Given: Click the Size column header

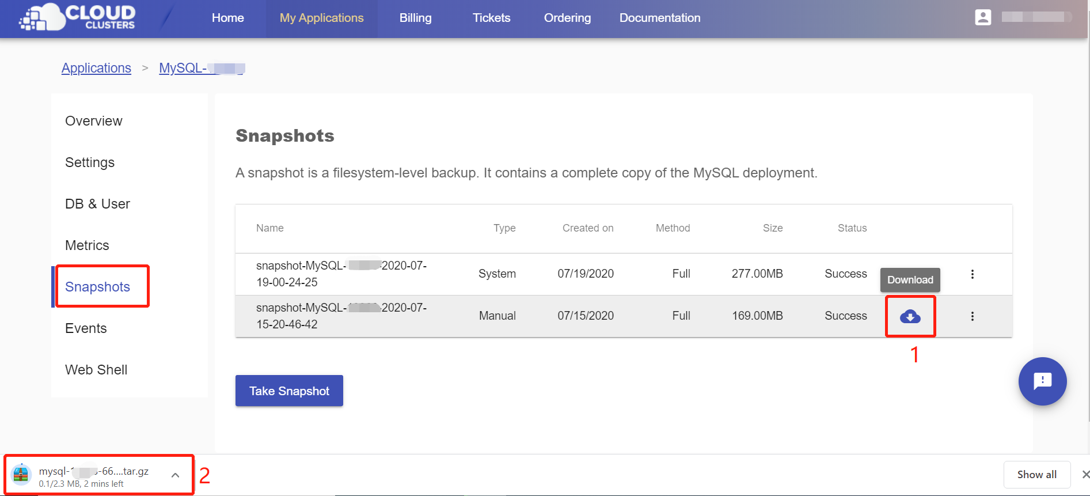Looking at the screenshot, I should click(773, 228).
